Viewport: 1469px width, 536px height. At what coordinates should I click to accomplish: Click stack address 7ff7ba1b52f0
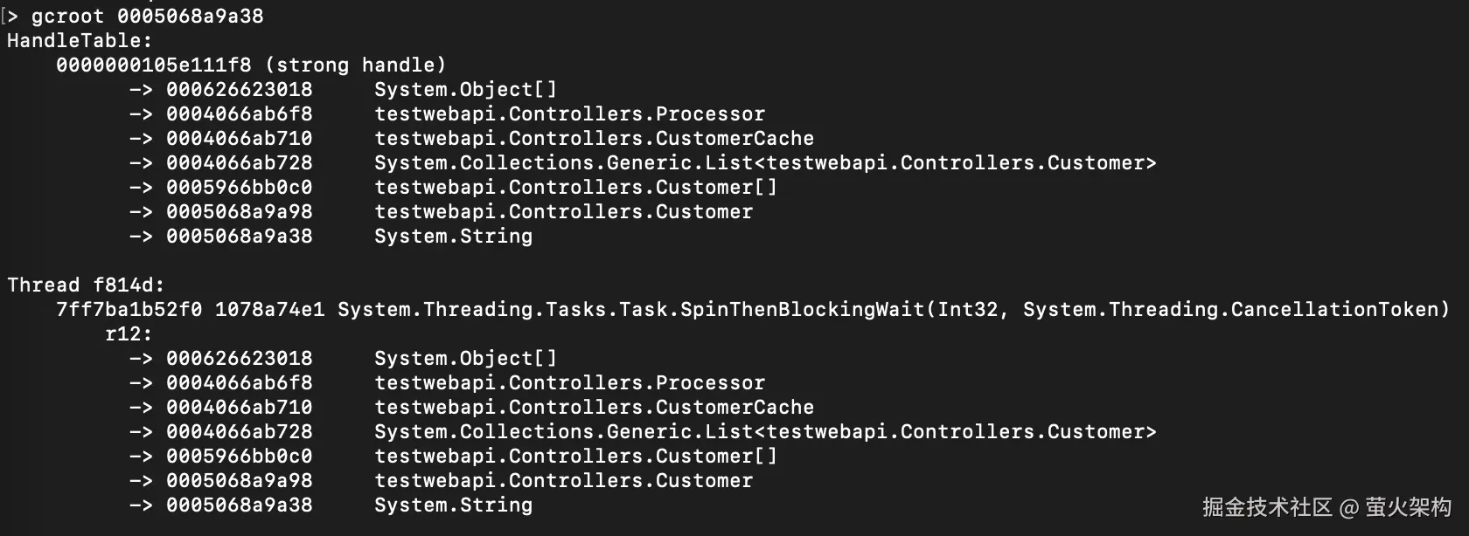pos(129,309)
